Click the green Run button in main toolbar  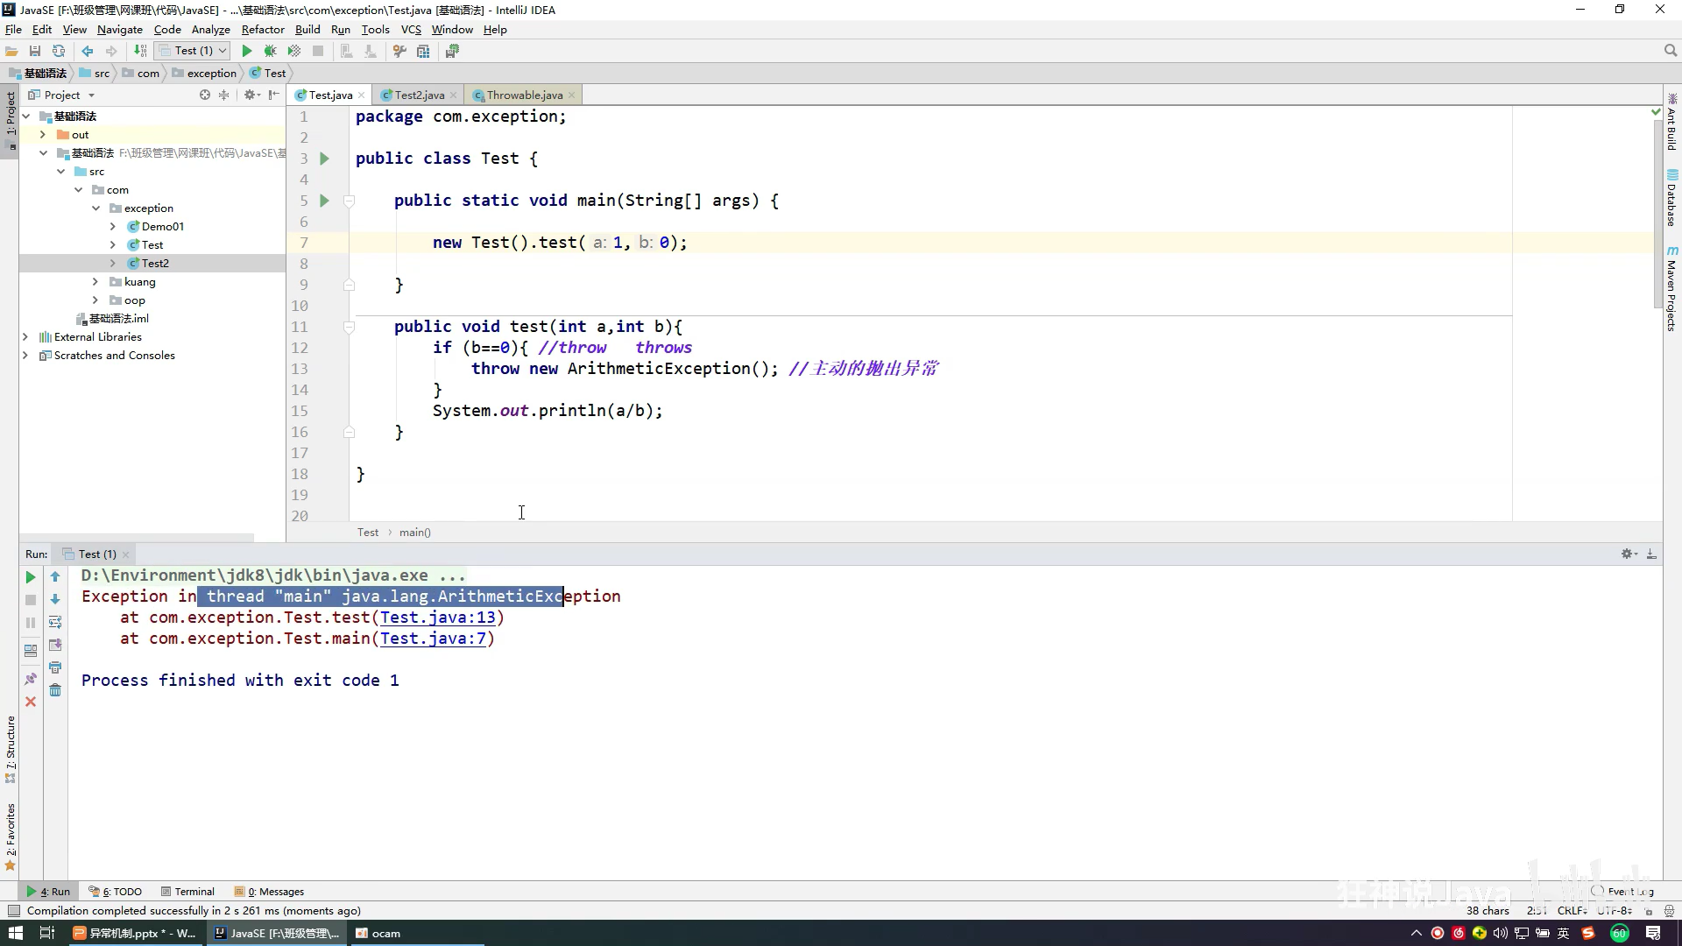point(247,51)
